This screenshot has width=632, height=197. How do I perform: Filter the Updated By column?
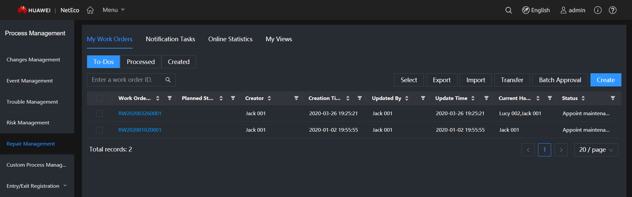point(423,98)
